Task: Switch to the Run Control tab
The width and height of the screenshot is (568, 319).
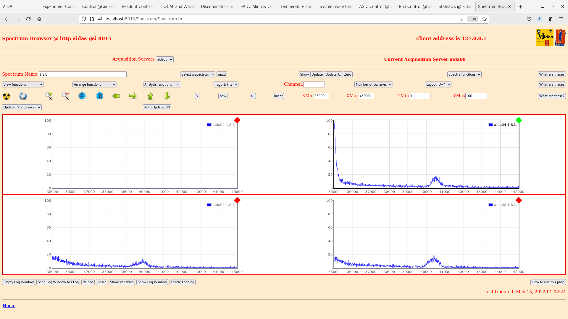Action: pos(414,6)
